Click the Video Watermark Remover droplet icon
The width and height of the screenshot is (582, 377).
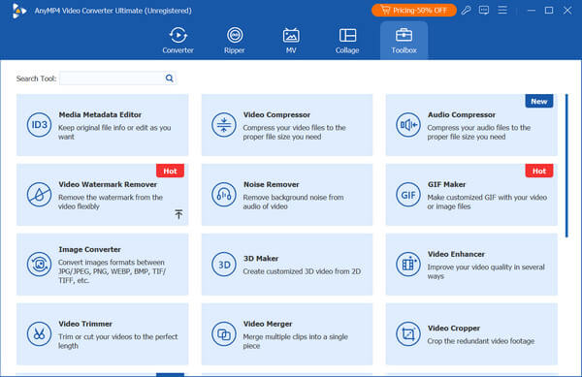(x=40, y=195)
